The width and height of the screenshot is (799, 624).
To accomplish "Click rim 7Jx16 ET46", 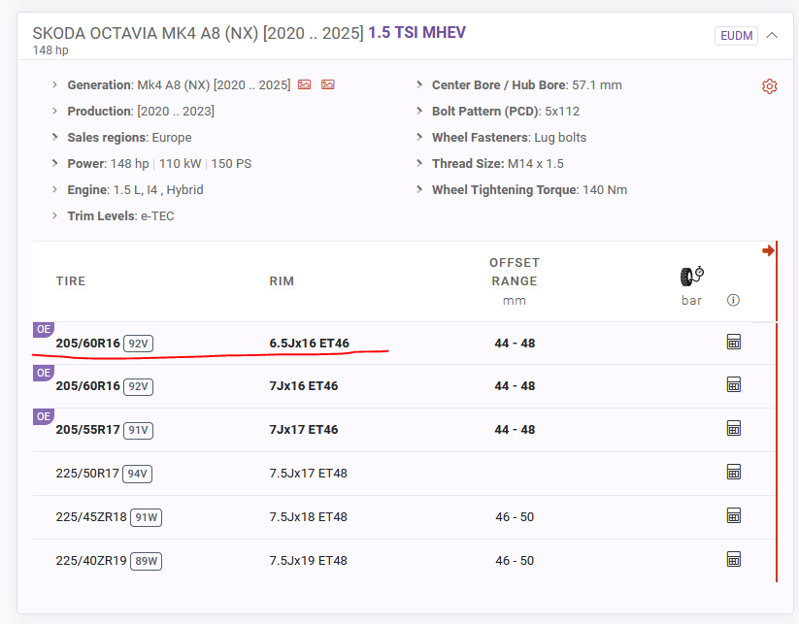I will point(304,386).
